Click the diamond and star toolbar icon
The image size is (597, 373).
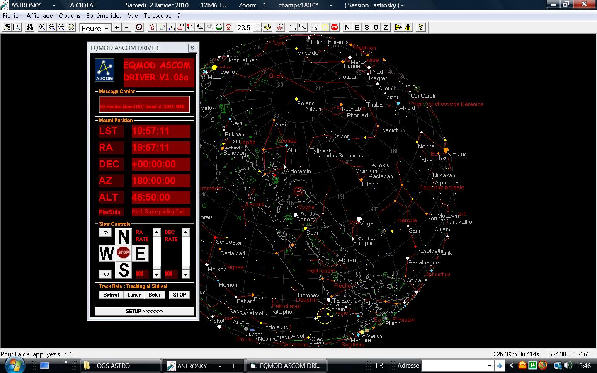[x=200, y=27]
